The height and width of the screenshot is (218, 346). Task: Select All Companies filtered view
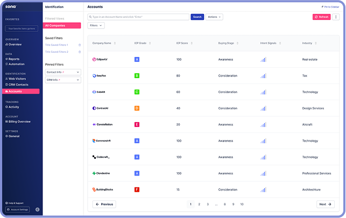pos(62,25)
